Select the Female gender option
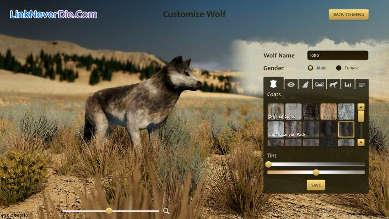The width and height of the screenshot is (389, 219). [x=339, y=68]
